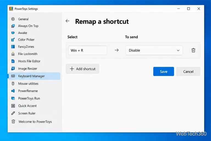211x141 pixels.
Task: Select Hosts File Editor entry
Action: (34, 61)
